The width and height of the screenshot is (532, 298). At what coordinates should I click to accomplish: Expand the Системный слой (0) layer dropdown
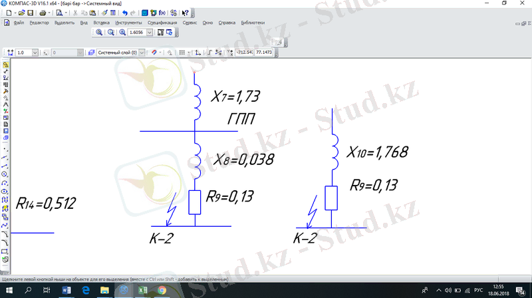point(142,53)
